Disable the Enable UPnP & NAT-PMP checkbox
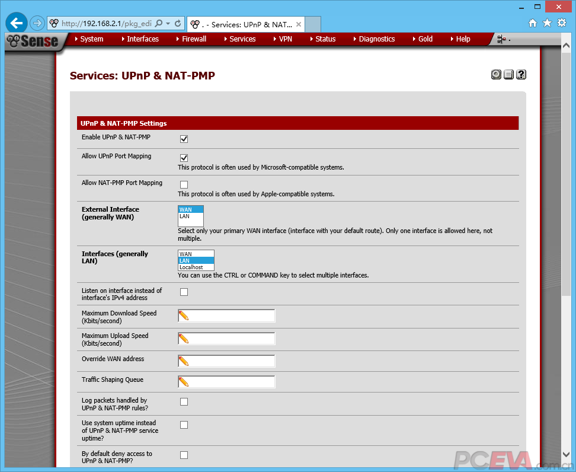 click(x=184, y=139)
